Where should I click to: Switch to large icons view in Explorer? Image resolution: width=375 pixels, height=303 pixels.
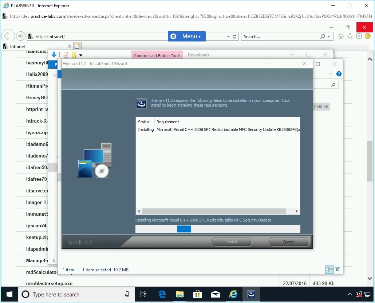(x=337, y=270)
